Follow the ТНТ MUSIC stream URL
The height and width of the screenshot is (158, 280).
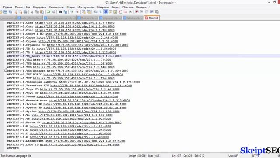[x=83, y=75]
